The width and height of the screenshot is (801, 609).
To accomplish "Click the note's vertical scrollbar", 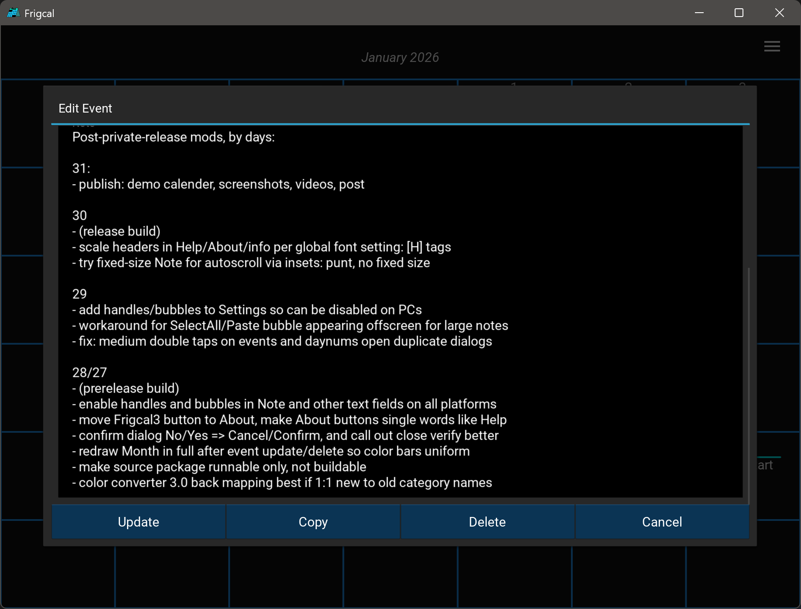I will pos(748,384).
